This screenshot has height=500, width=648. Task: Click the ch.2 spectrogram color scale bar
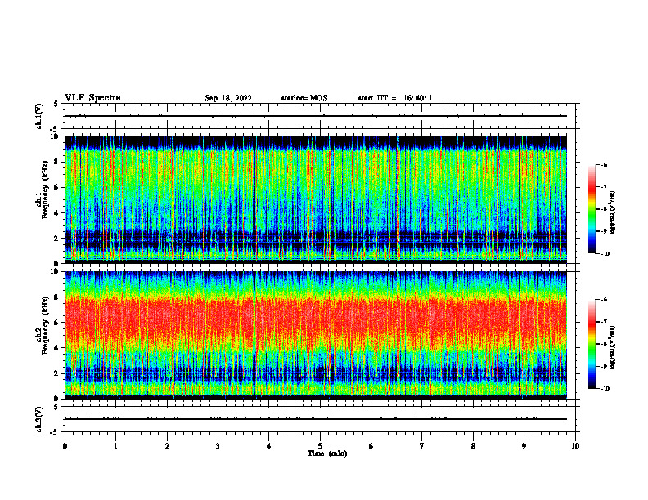coord(592,344)
